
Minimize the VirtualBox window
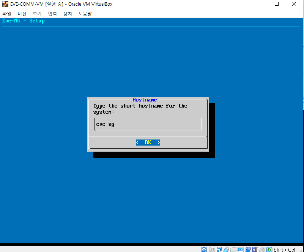click(260, 4)
